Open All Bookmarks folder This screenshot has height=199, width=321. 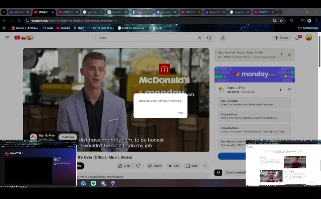pos(308,28)
